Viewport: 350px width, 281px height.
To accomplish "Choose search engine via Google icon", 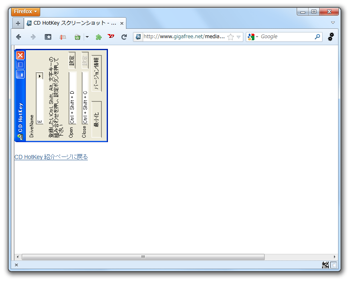I will click(x=252, y=37).
